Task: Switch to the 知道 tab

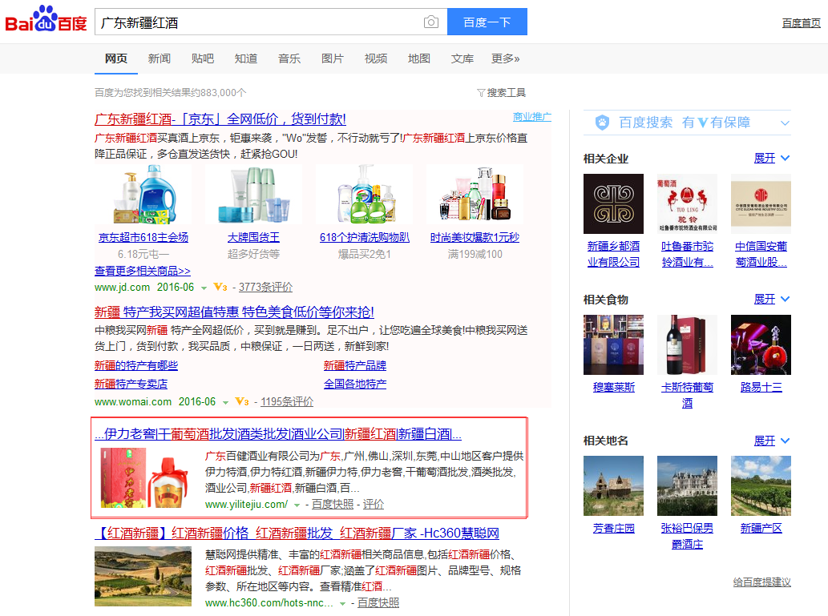Action: point(246,58)
